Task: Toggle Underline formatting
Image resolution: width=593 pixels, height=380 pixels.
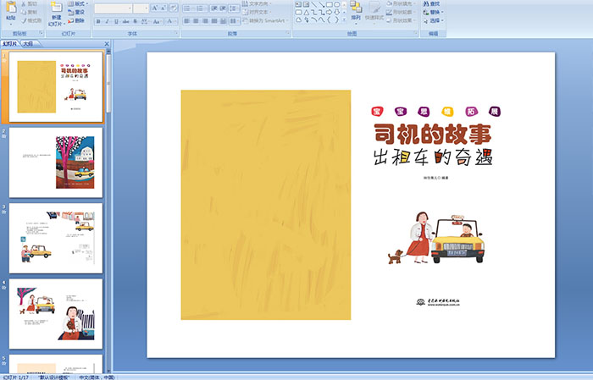Action: 116,21
